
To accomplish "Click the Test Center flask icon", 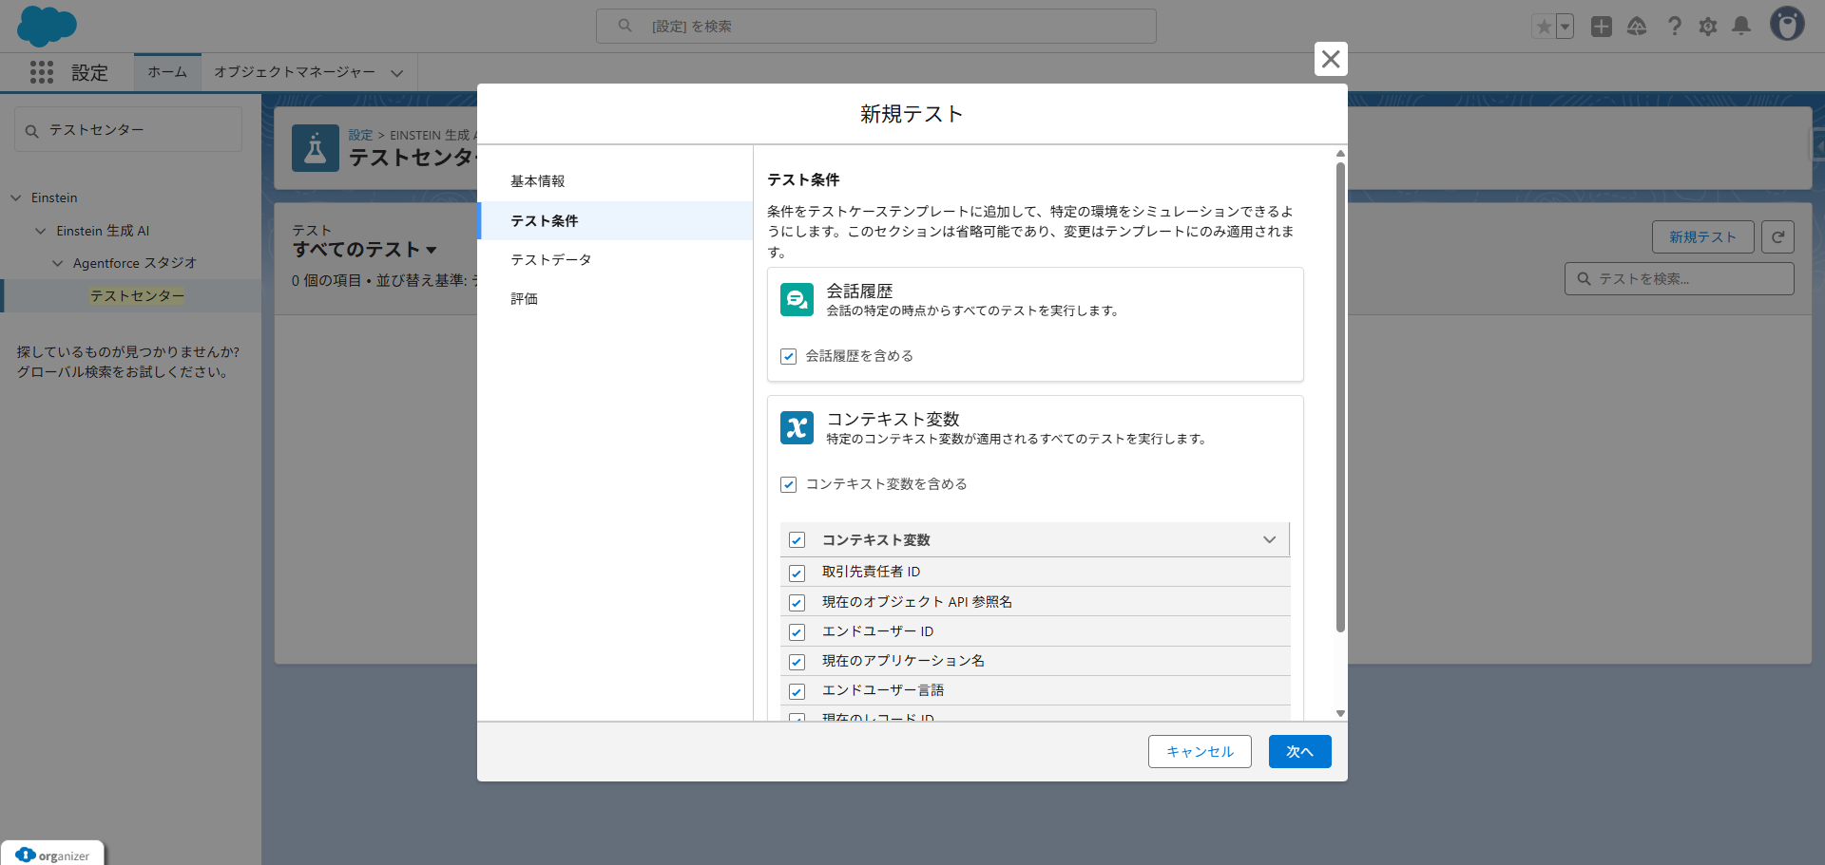I will tap(316, 148).
